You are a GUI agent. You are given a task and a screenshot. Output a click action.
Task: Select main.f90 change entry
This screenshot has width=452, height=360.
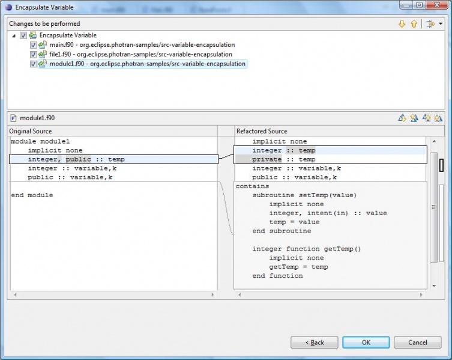142,44
